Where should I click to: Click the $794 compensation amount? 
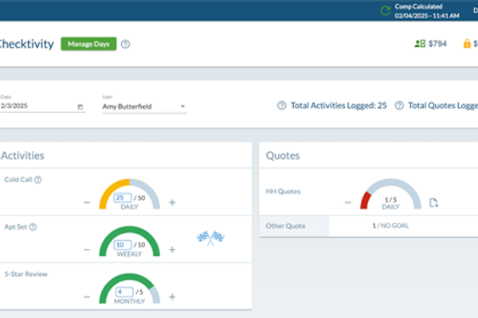point(437,44)
